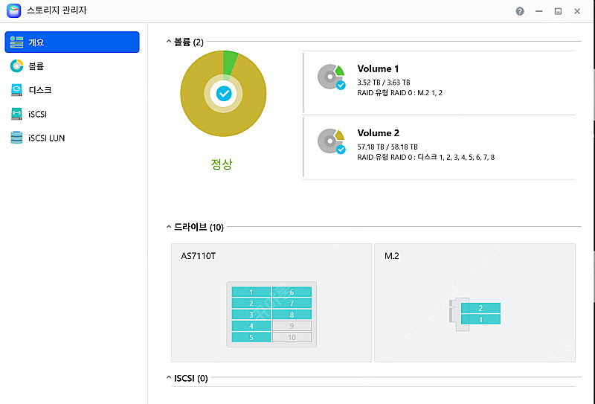The width and height of the screenshot is (595, 404).
Task: Select the Volume 1 title
Action: pyautogui.click(x=378, y=68)
